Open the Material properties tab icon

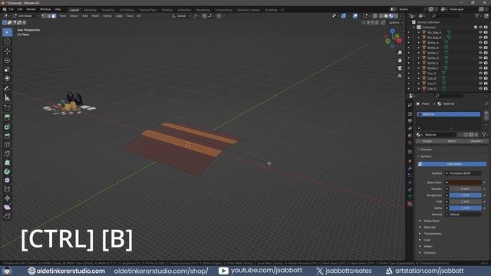coord(410,204)
